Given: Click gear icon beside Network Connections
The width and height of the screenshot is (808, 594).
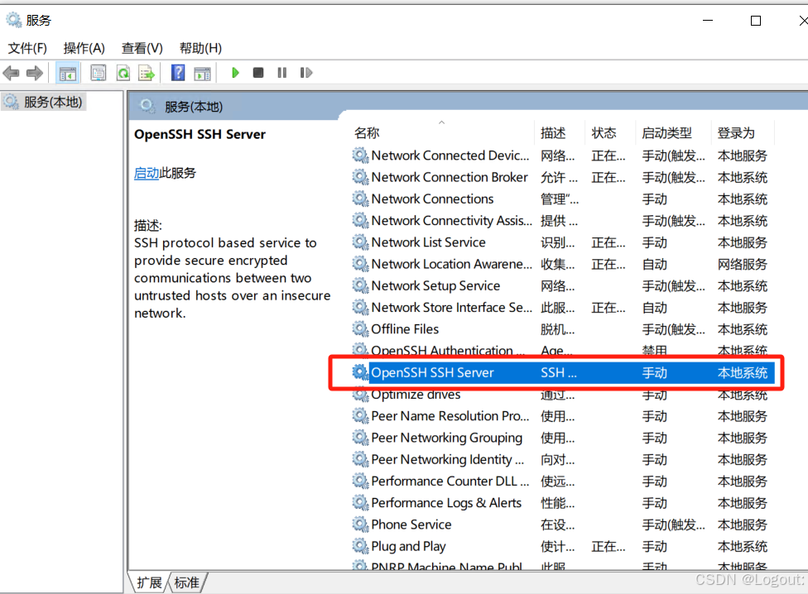Looking at the screenshot, I should pyautogui.click(x=360, y=199).
